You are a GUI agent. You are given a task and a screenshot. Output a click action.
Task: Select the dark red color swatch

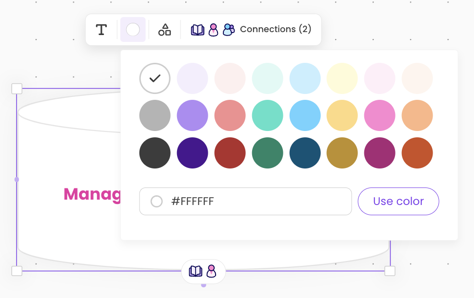pos(230,153)
